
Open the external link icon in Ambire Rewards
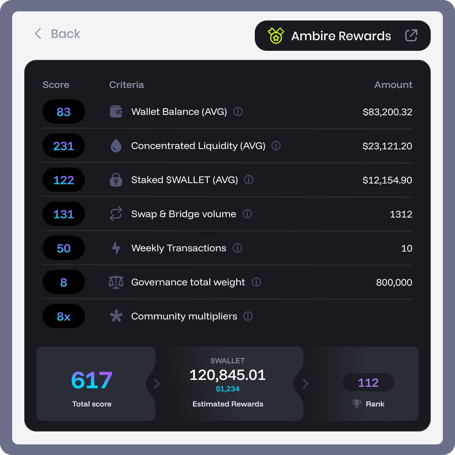(412, 35)
